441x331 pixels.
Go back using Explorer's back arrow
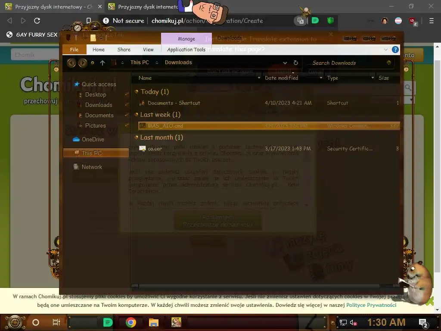[71, 62]
